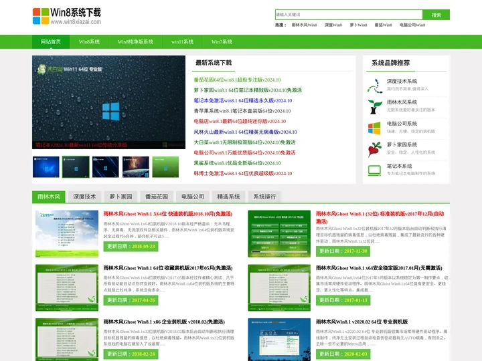The image size is (482, 361).
Task: Click 更新日期 2017-04-26 badge
Action: point(131,300)
